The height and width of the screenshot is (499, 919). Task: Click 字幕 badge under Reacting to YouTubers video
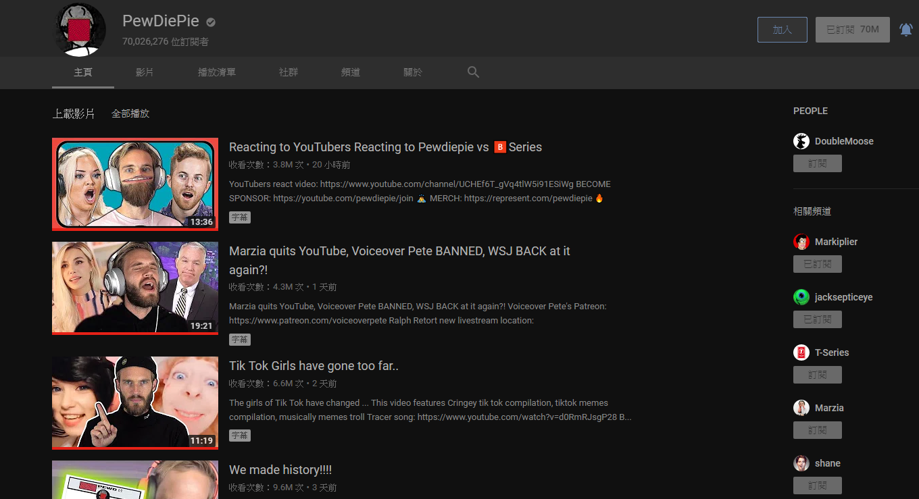pos(240,217)
